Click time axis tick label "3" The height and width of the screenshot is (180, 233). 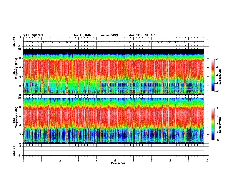pos(78,161)
